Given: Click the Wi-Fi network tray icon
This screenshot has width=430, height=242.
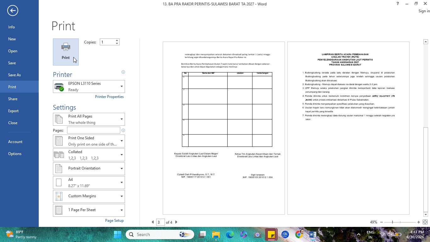Looking at the screenshot, I should point(382,234).
